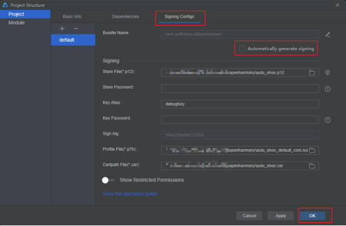This screenshot has width=346, height=226.
Task: Add a new signing config with plus icon
Action: (x=62, y=29)
